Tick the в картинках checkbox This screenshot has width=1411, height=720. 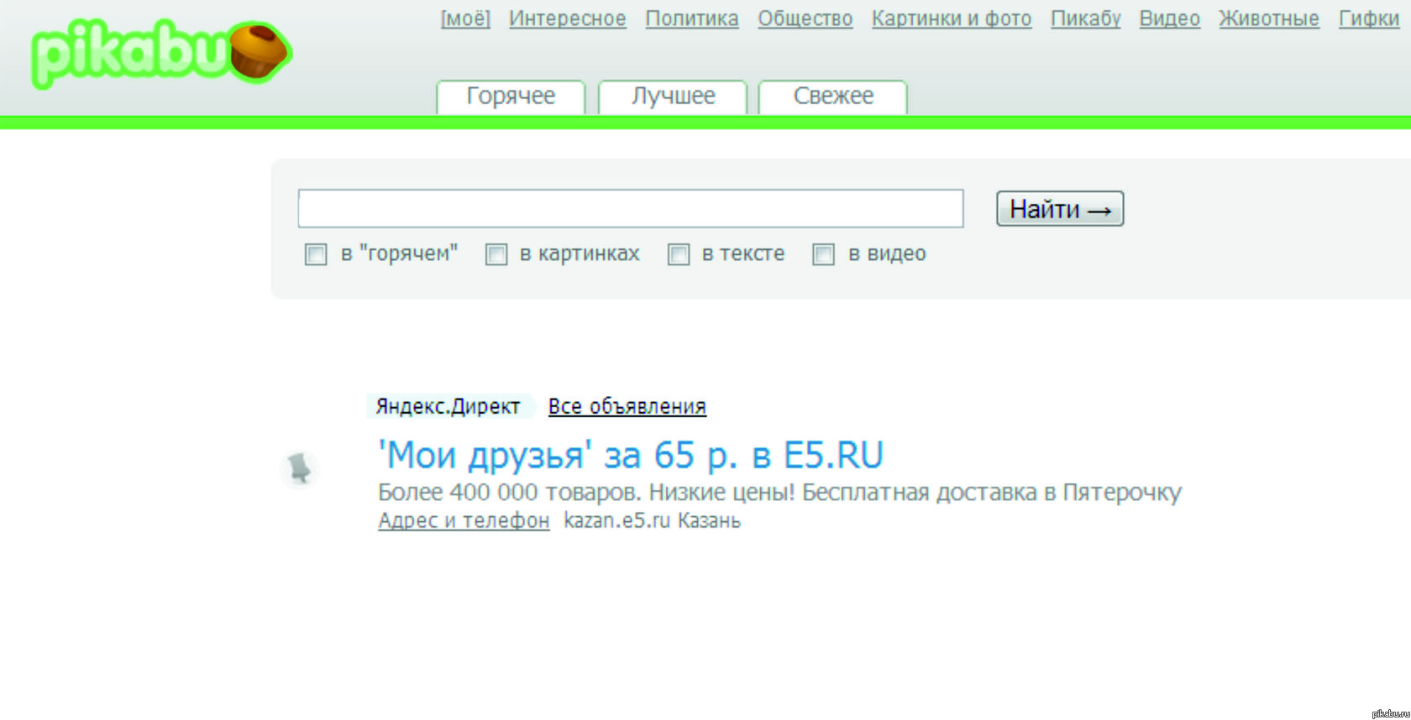[x=496, y=254]
